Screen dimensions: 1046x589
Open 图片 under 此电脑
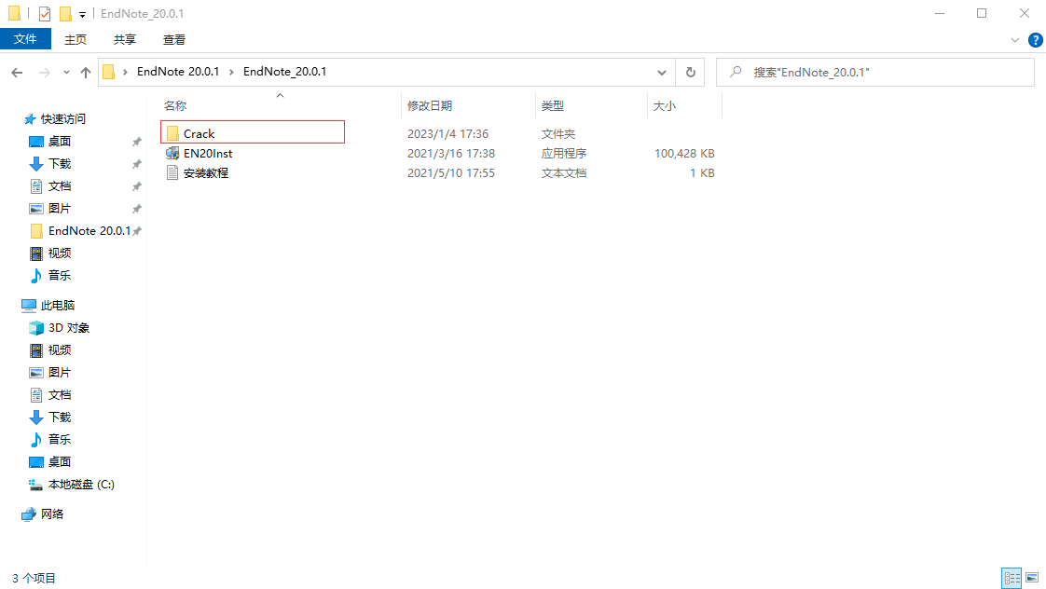[60, 372]
